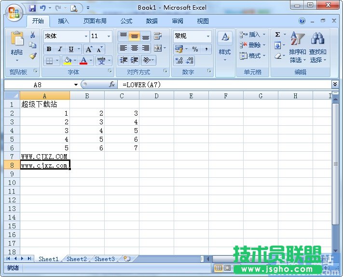Screen dimensions: 343x277
Task: Switch to the Sheet2 worksheet tab
Action: [x=77, y=259]
